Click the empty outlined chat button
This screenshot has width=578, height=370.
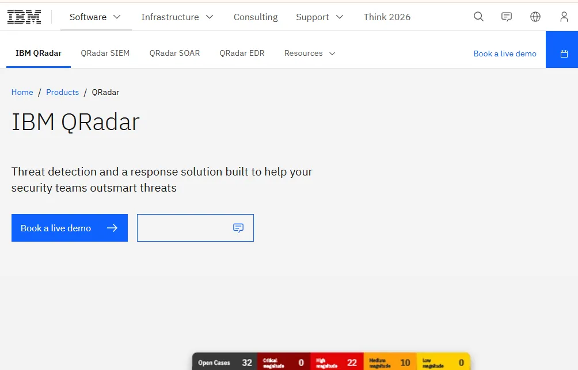[195, 228]
